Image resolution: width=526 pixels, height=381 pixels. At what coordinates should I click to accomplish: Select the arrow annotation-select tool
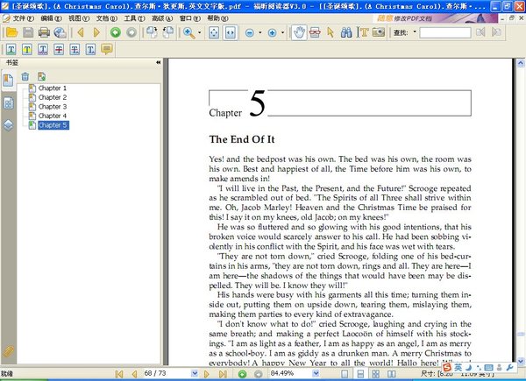tap(331, 32)
